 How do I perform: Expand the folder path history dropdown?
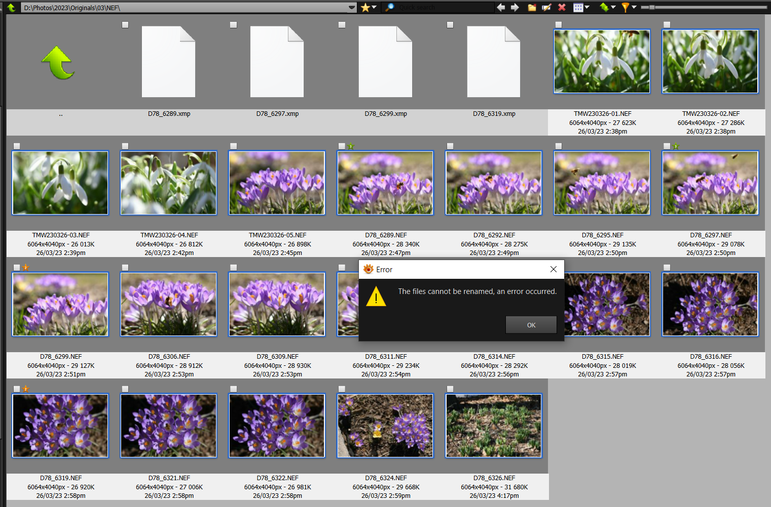[352, 8]
